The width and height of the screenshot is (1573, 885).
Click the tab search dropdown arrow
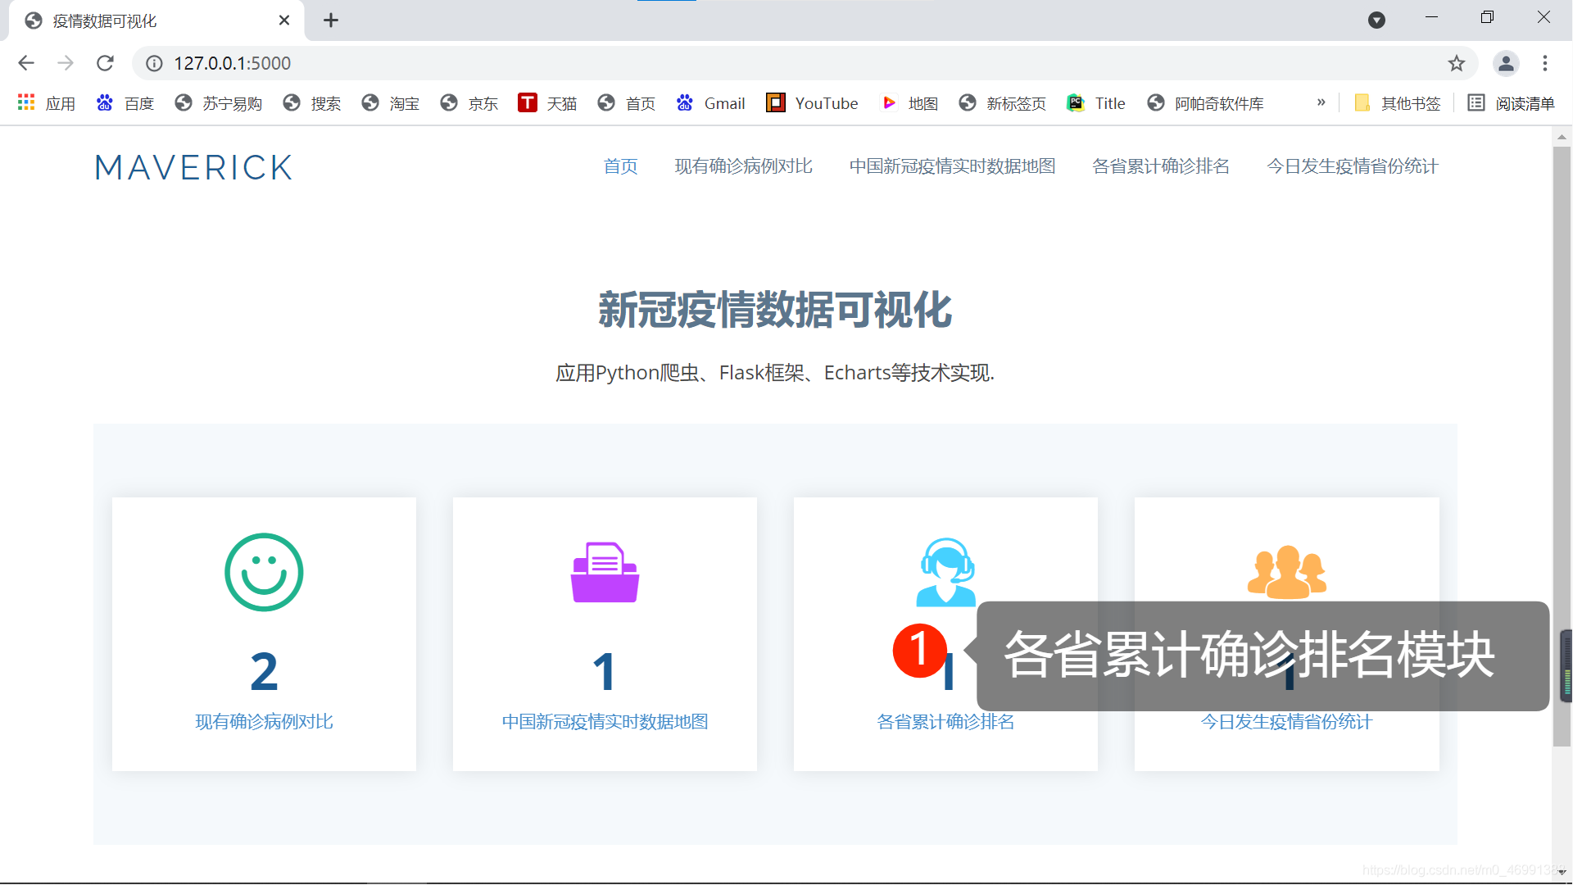tap(1376, 20)
